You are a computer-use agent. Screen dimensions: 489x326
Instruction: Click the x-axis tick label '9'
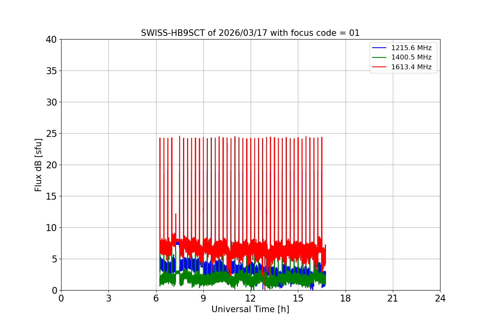[203, 298]
